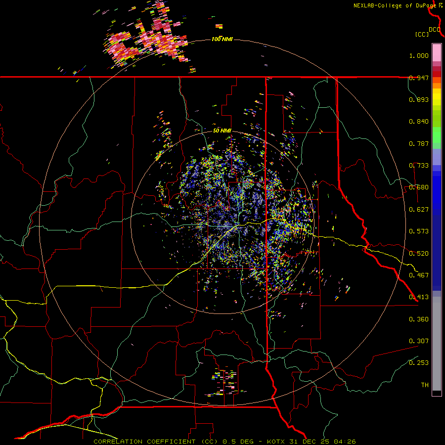
Task: Click the 0.787 scale value
Action: tap(419, 143)
